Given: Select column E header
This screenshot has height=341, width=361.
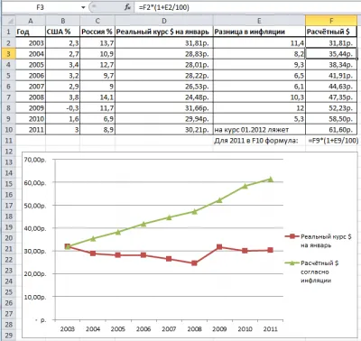Looking at the screenshot, I should [x=259, y=21].
